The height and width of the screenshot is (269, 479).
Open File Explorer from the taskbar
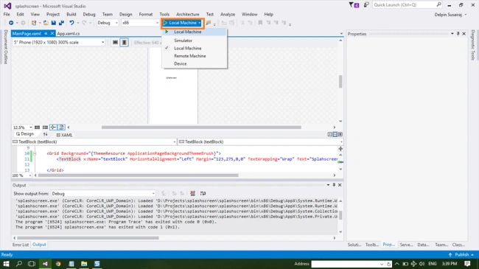click(x=84, y=264)
